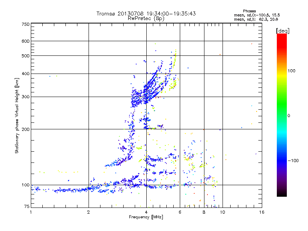Click y-axis tick label '500'
308x231 pixels.
pos(25,56)
